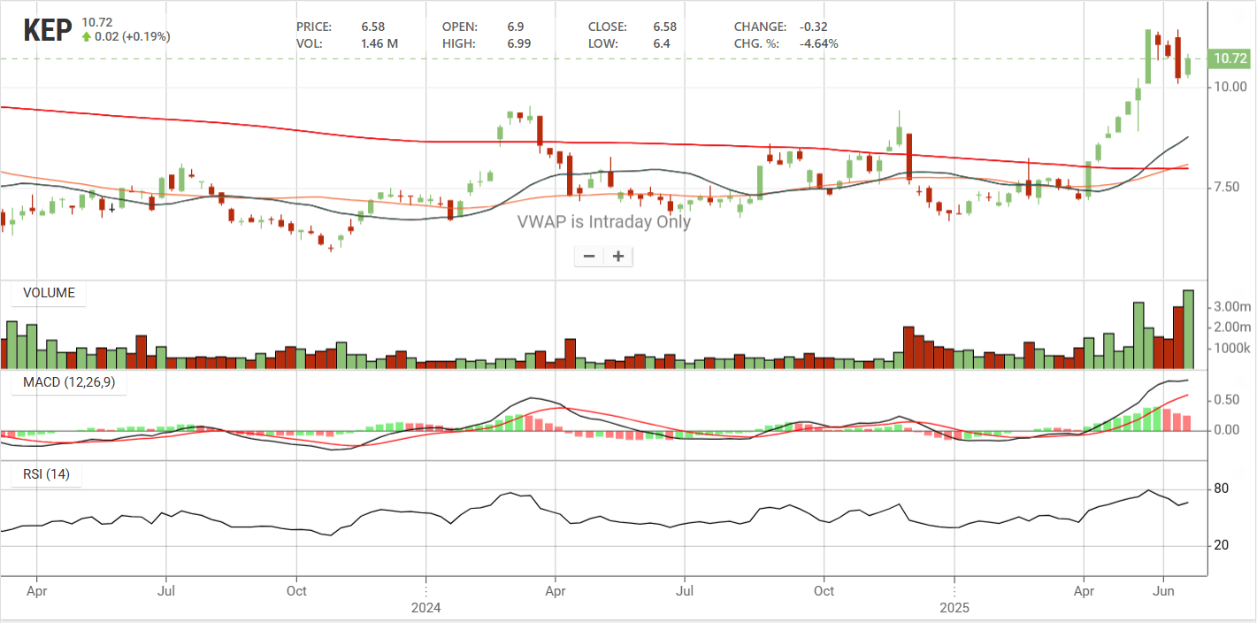This screenshot has width=1257, height=623.
Task: Click the zoom-out minus icon
Action: click(588, 256)
